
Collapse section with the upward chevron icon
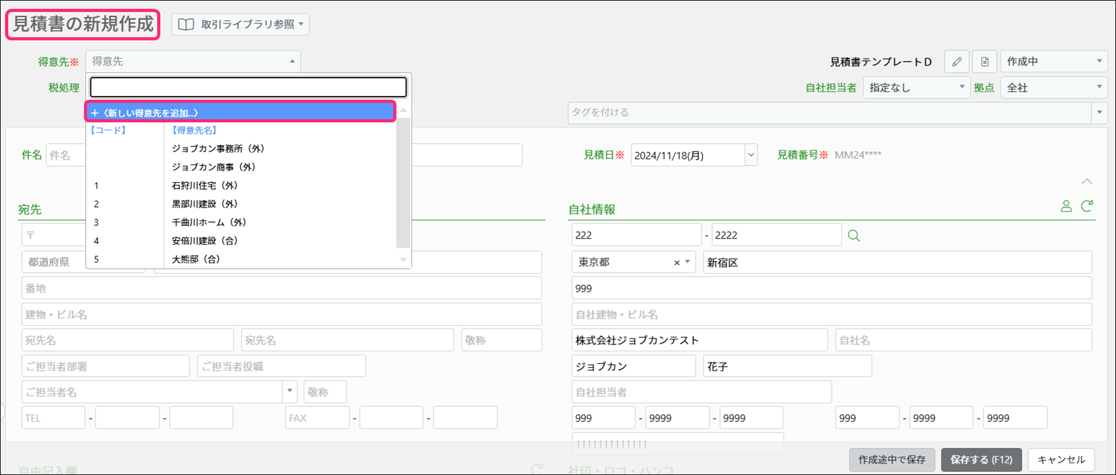[1086, 182]
